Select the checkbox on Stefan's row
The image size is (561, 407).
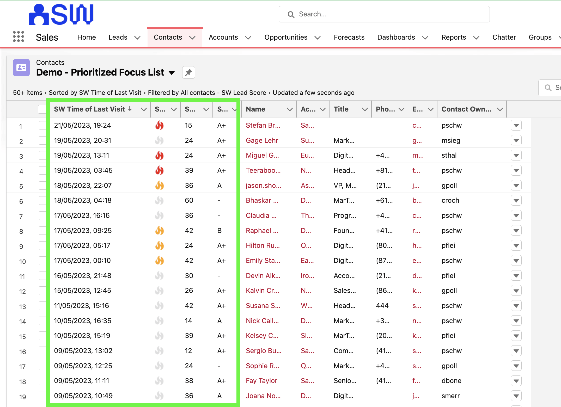pos(42,125)
